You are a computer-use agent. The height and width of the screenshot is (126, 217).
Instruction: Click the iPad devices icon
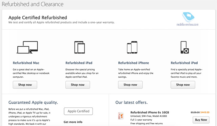click(80, 47)
